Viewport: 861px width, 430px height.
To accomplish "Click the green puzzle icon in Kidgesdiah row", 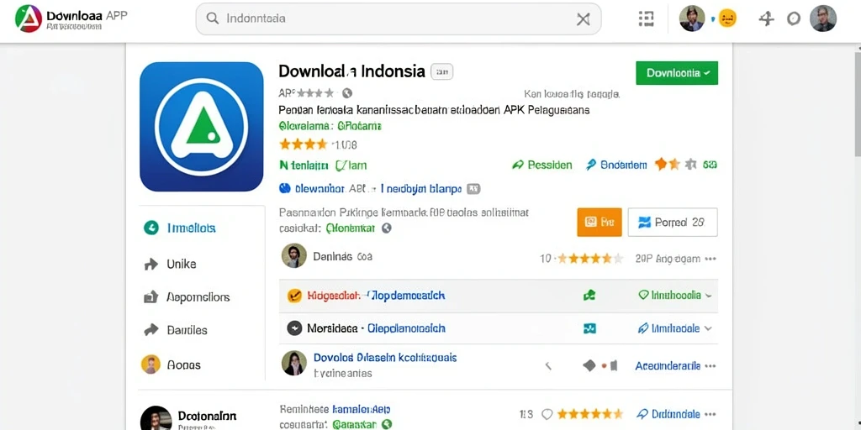I will (x=589, y=296).
